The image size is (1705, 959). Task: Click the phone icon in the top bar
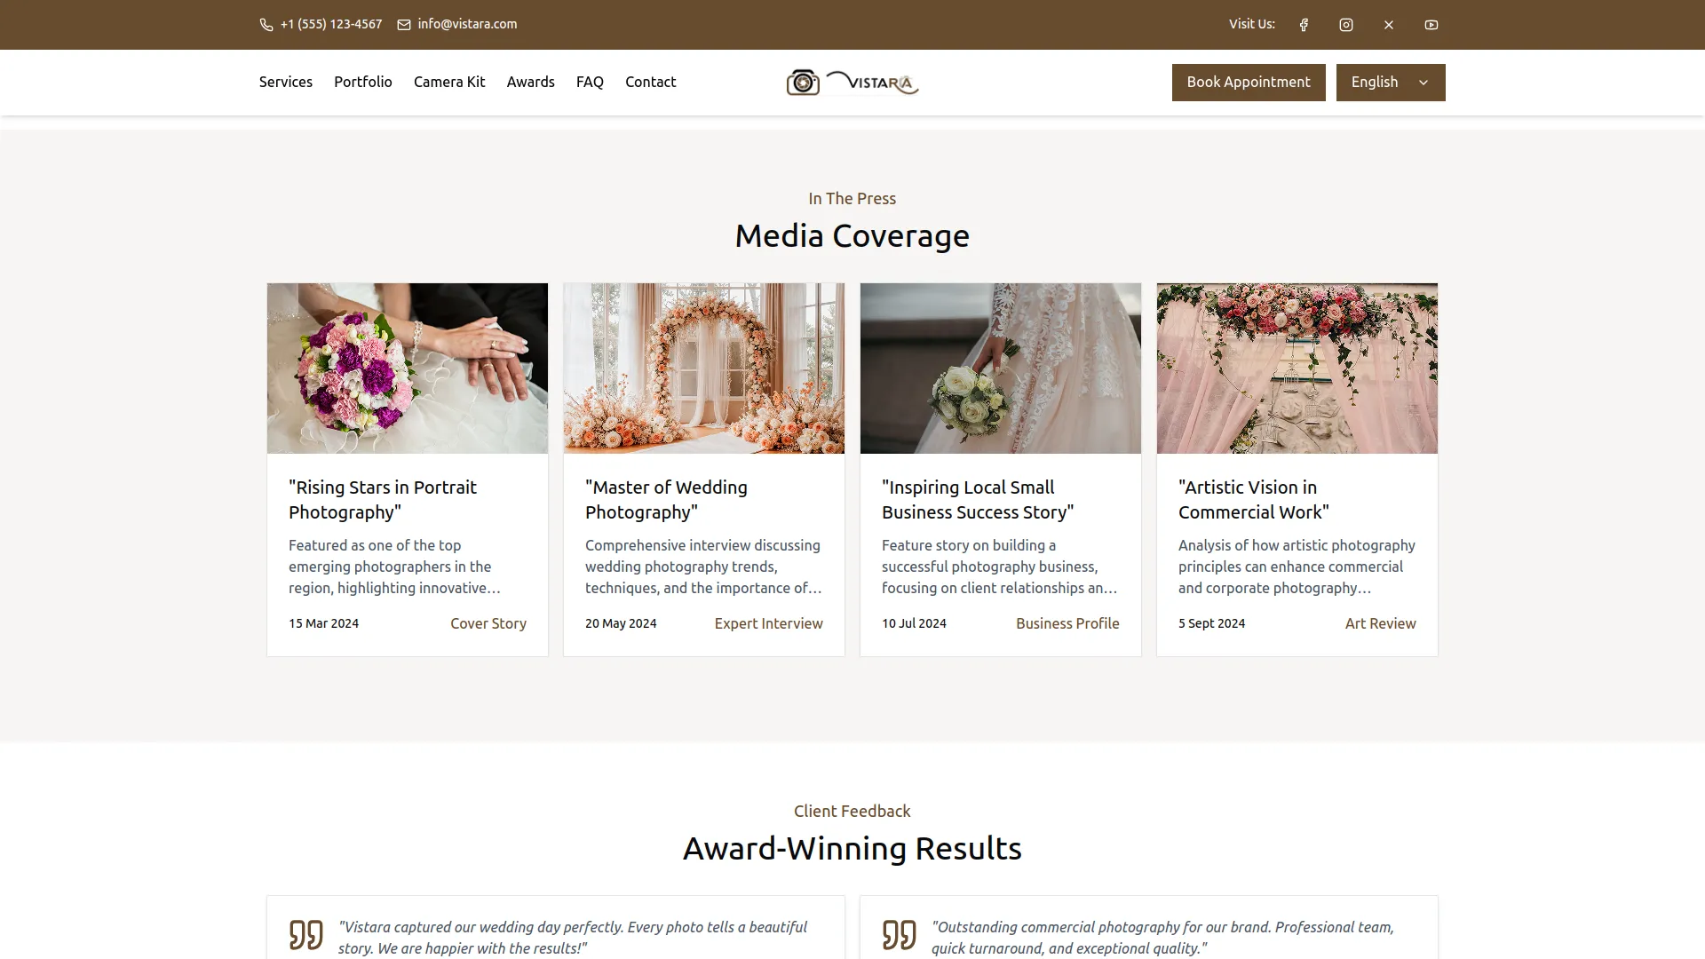point(265,24)
